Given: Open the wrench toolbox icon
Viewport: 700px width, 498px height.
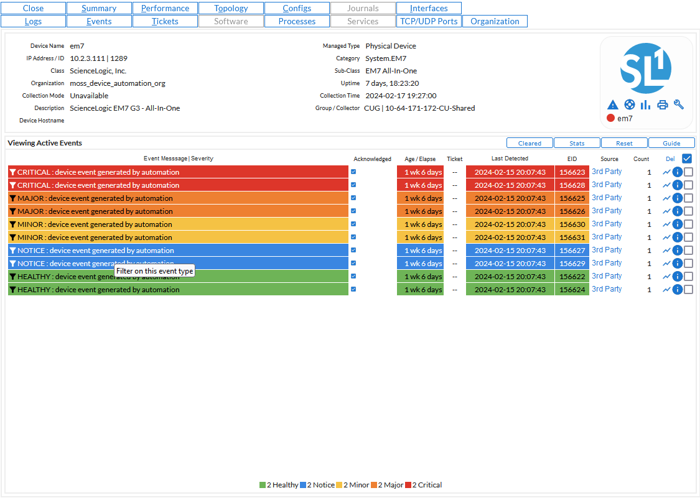Looking at the screenshot, I should pos(679,104).
